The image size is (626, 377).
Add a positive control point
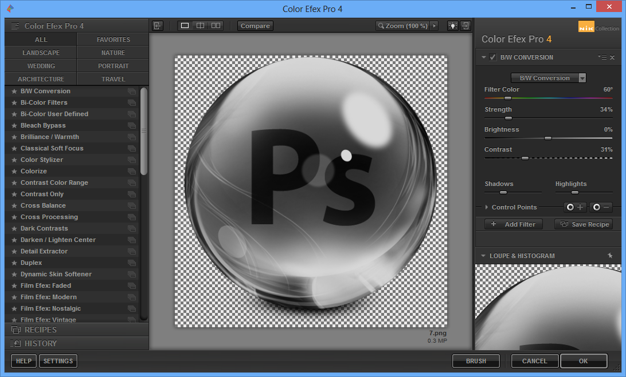[575, 207]
